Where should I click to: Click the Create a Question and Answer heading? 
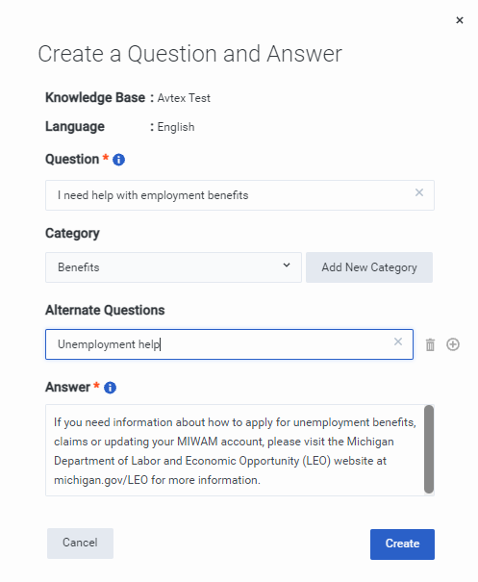click(190, 54)
